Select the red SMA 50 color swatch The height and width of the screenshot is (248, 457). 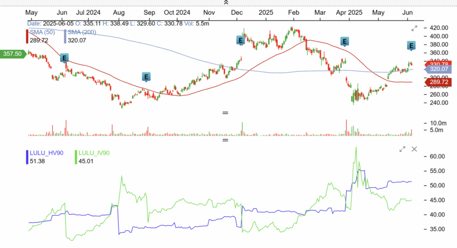[x=27, y=37]
